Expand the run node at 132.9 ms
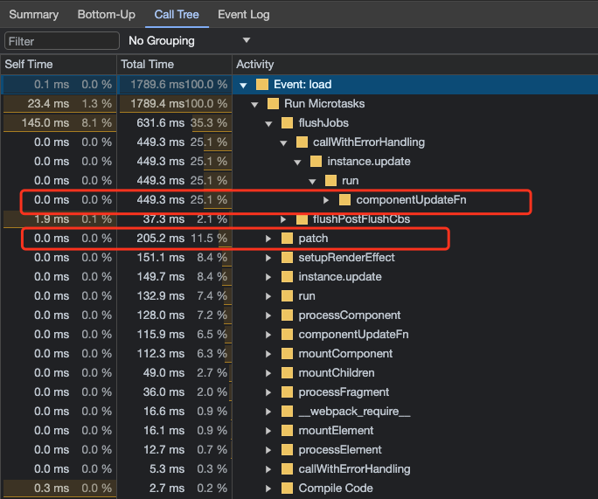Screen dimensions: 598x499 (268, 296)
